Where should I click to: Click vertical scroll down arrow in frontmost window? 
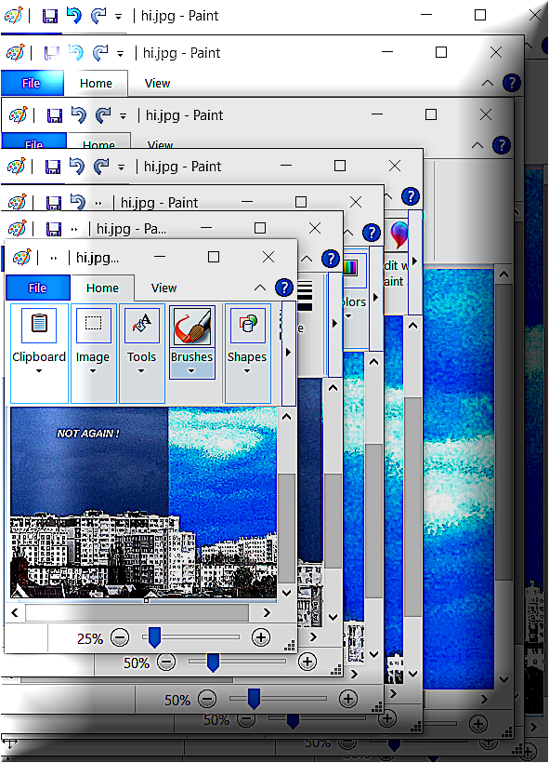point(286,593)
